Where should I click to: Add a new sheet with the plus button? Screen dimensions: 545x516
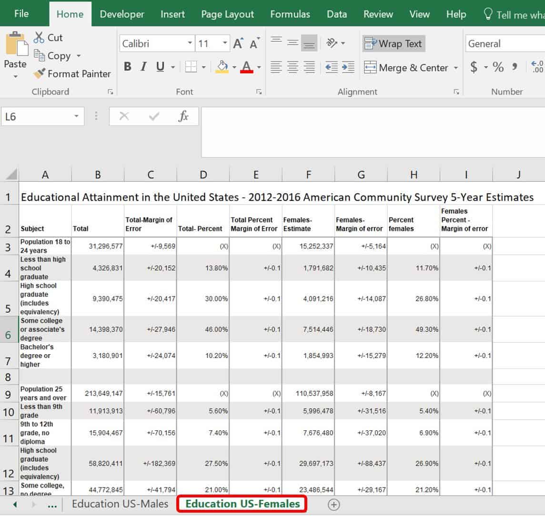click(x=333, y=505)
